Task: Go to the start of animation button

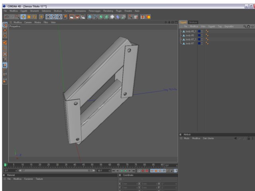Action: [x=114, y=171]
